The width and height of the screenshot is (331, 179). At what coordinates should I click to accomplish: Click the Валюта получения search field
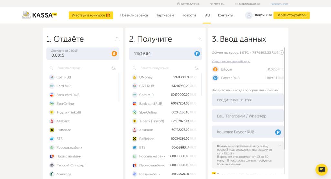point(165,68)
